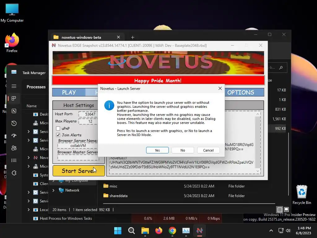
Task: Launch Chrome from the taskbar
Action: (172, 231)
